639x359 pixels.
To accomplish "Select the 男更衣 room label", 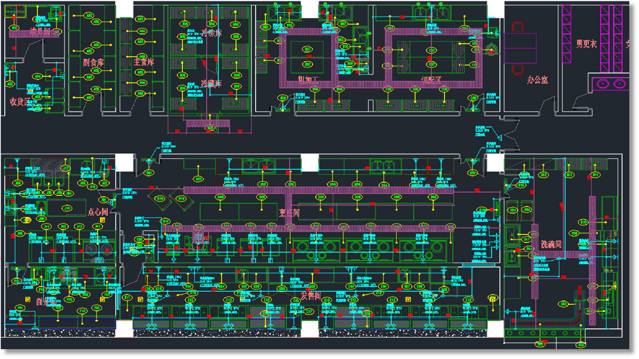I will click(587, 44).
